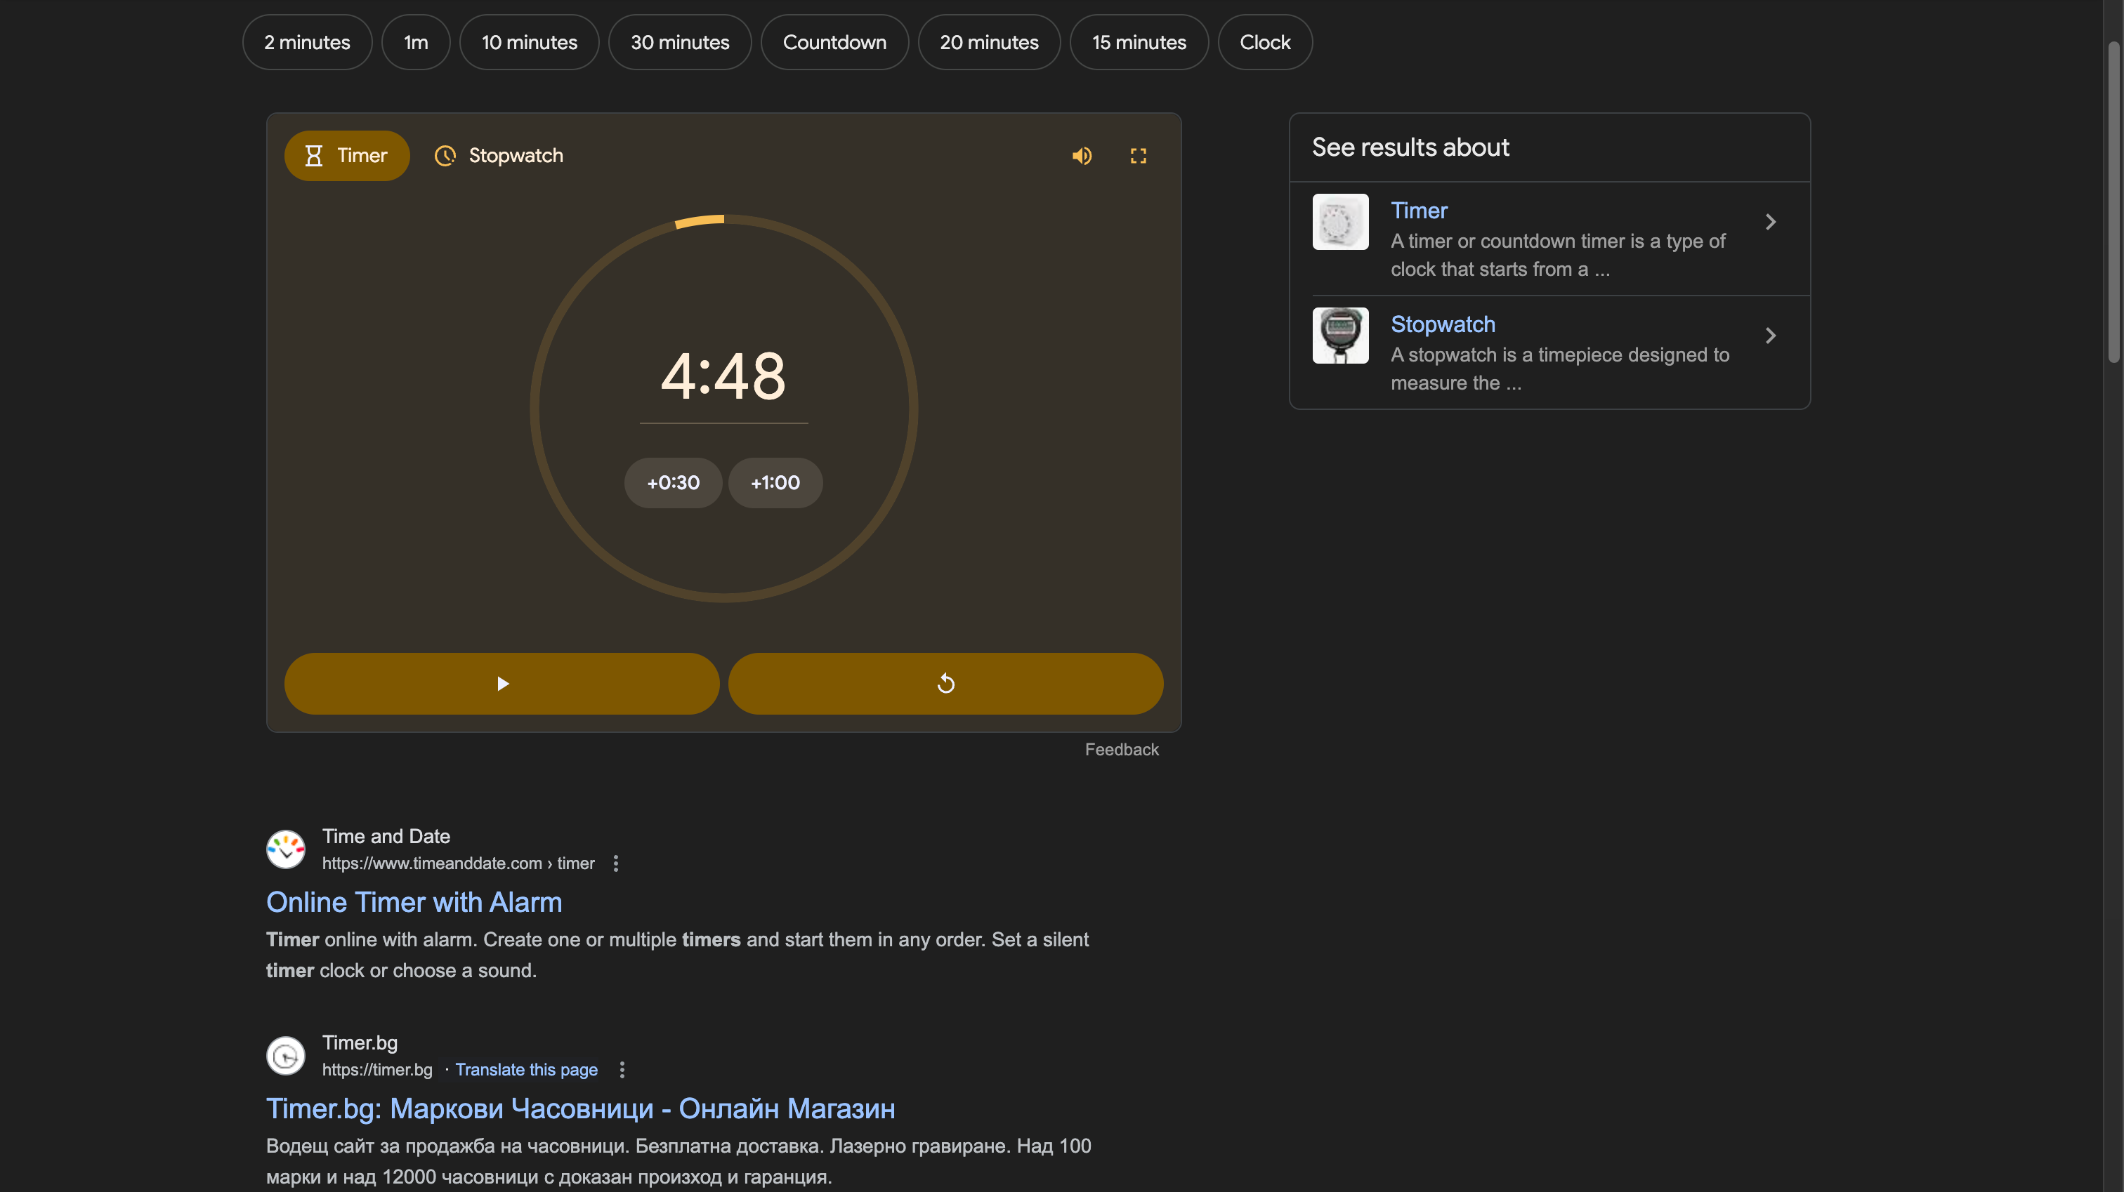The image size is (2124, 1192).
Task: Click the Timer thumbnail image
Action: pyautogui.click(x=1340, y=222)
